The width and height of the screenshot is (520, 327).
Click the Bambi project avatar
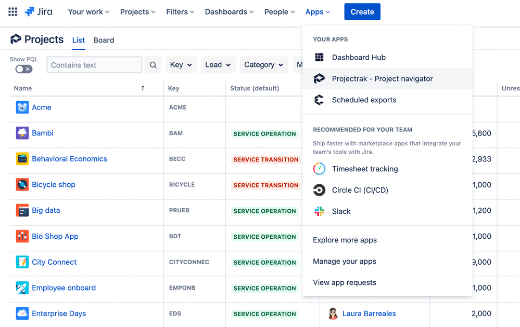pyautogui.click(x=22, y=133)
